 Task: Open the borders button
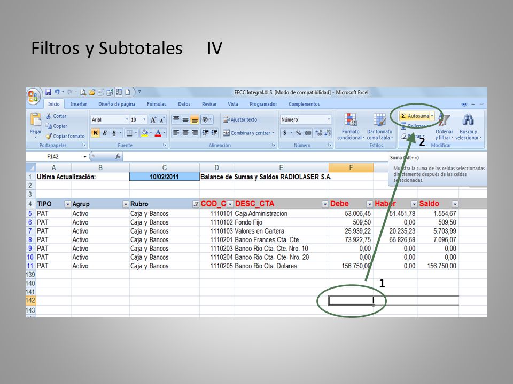pos(129,133)
